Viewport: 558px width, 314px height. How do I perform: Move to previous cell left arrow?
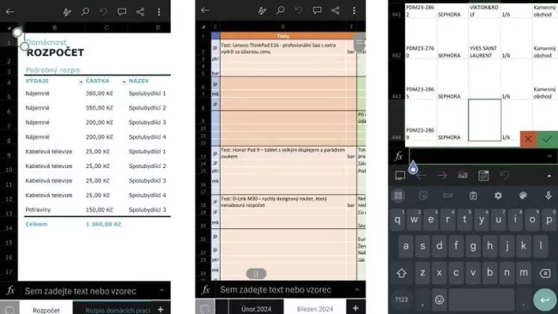[422, 175]
